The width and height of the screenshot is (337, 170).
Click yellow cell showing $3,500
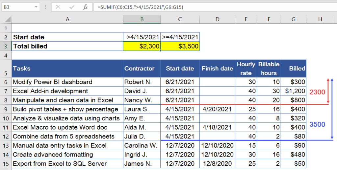180,46
